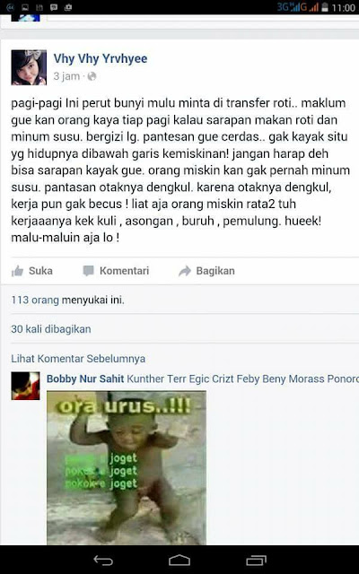
Task: Tap the status bar clock showing 11:00
Action: (x=344, y=8)
